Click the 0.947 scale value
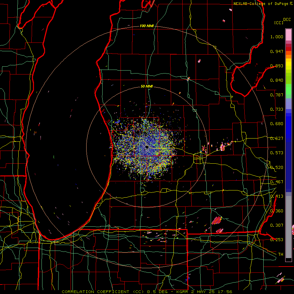The image size is (294, 294). 277,51
